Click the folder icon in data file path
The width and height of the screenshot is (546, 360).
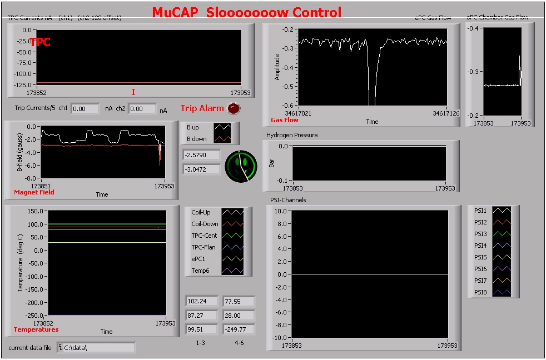60,348
